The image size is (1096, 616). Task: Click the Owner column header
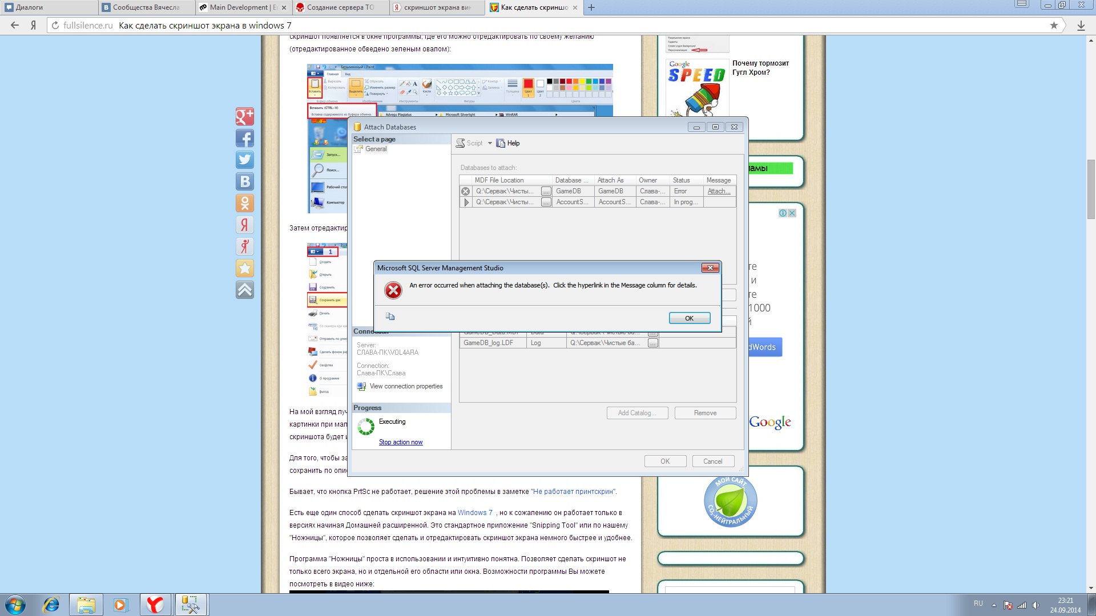[x=652, y=180]
